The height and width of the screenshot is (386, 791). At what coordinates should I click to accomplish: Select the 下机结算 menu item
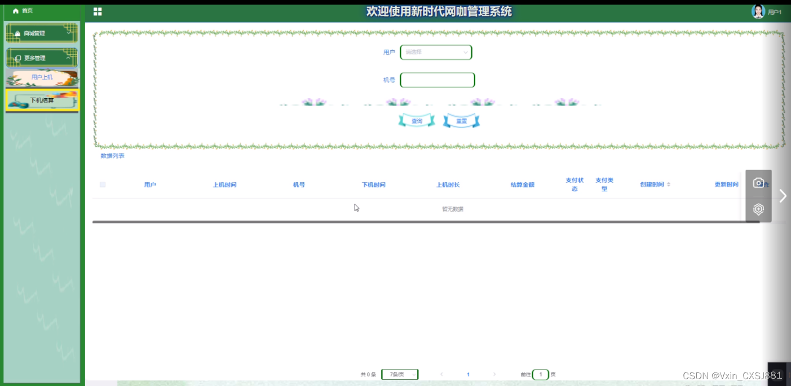tap(42, 100)
